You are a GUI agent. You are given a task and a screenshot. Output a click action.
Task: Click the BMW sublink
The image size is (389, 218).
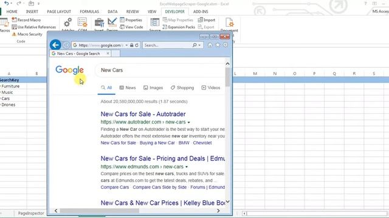click(x=184, y=143)
